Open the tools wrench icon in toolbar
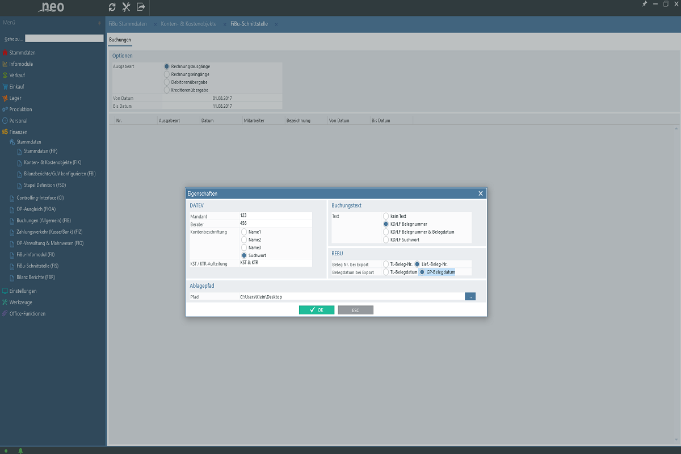The width and height of the screenshot is (681, 454). tap(127, 7)
